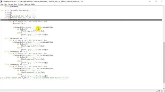Viewport: 165px width, 92px height.
Task: Click the line 'elif Parser[a] == "$":'
Action: [16, 65]
